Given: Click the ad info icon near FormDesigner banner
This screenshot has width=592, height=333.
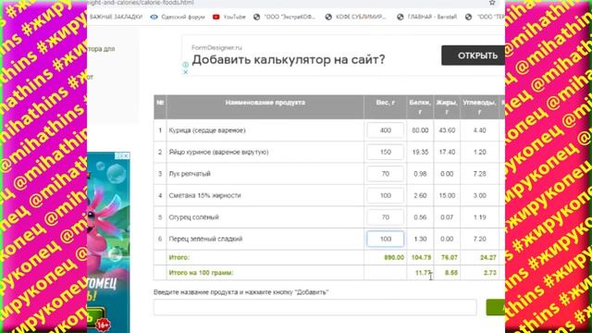Looking at the screenshot, I should point(185,65).
